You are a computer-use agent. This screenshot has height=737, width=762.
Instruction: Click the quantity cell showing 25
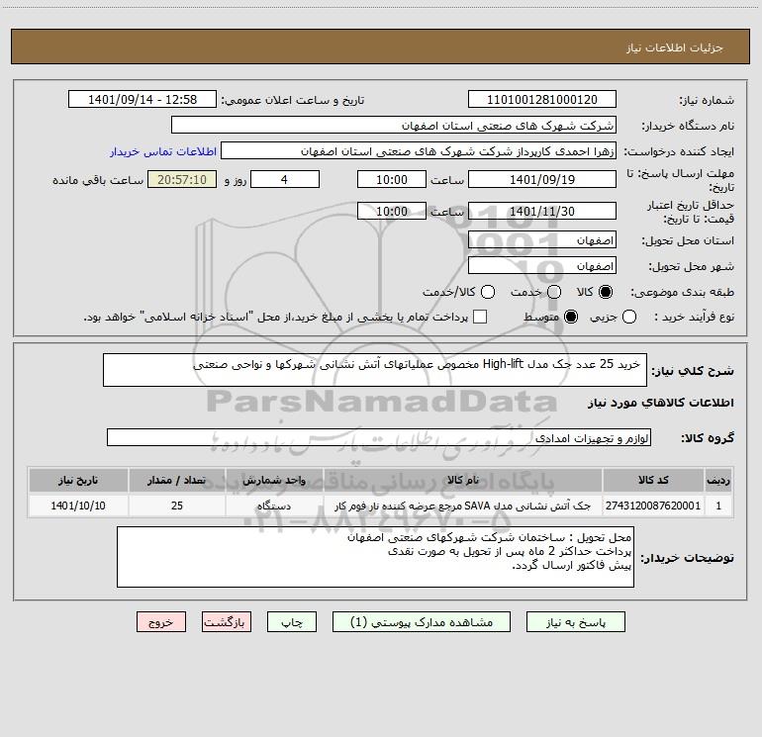(x=177, y=506)
